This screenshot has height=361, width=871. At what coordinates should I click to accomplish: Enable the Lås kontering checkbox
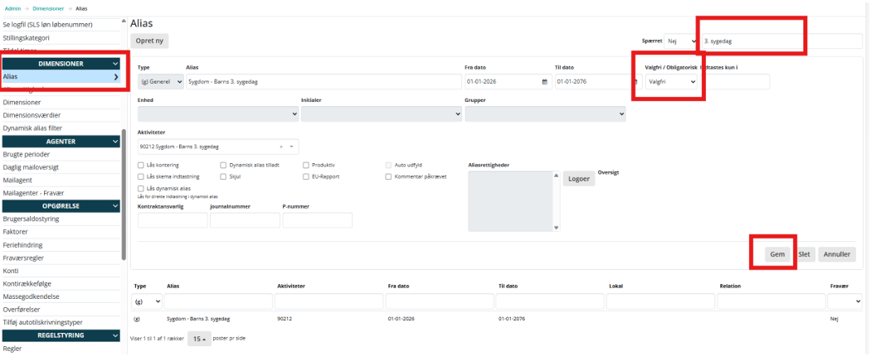140,165
